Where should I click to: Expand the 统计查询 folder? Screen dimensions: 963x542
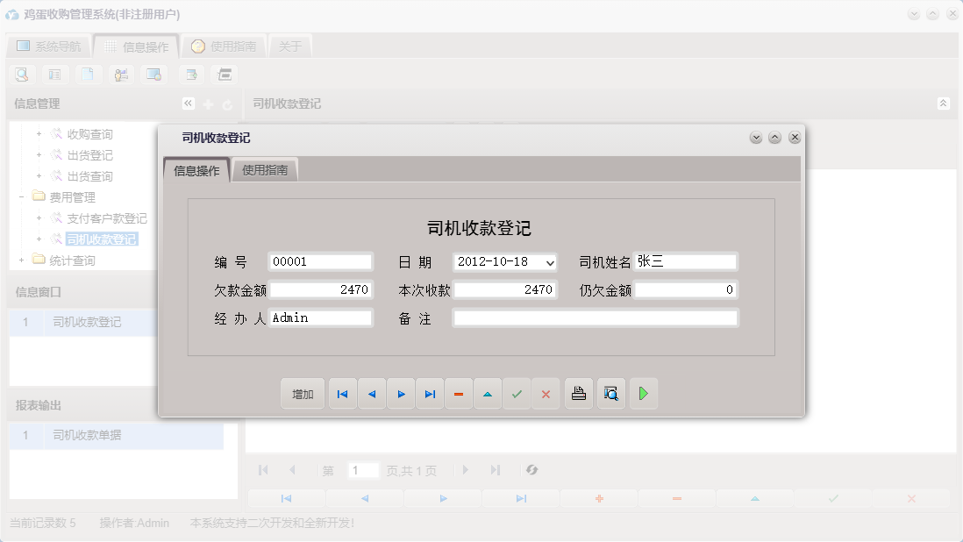tap(19, 260)
